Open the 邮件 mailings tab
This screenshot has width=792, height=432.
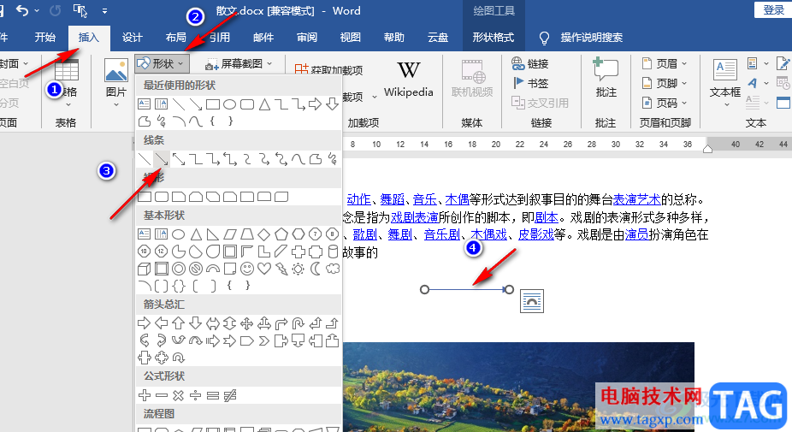coord(263,38)
